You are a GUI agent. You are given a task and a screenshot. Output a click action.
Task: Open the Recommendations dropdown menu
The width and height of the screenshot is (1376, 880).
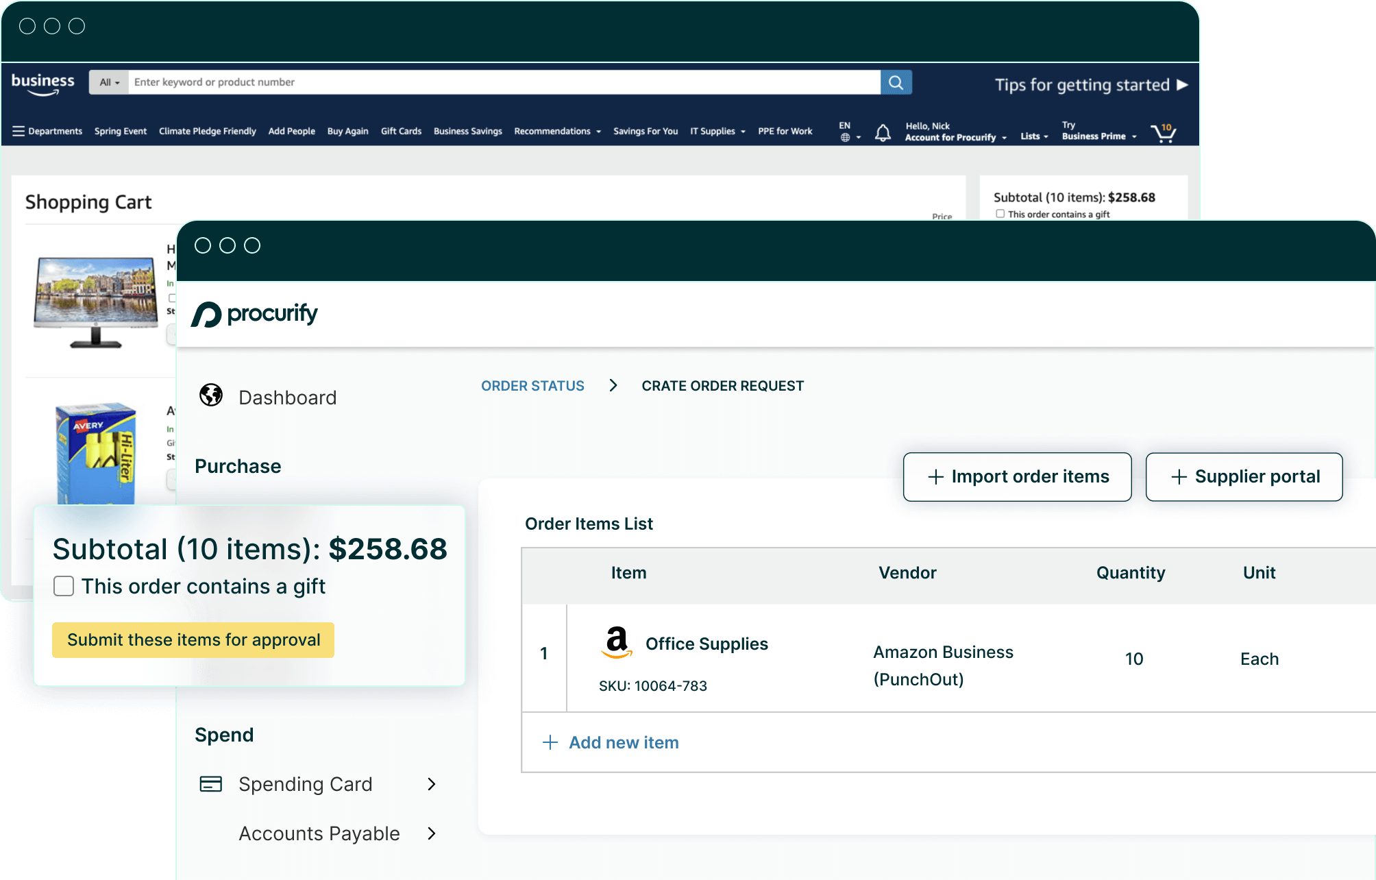557,131
